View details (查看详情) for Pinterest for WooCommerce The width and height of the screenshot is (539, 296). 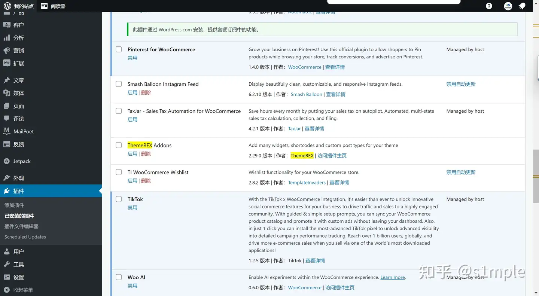click(335, 67)
